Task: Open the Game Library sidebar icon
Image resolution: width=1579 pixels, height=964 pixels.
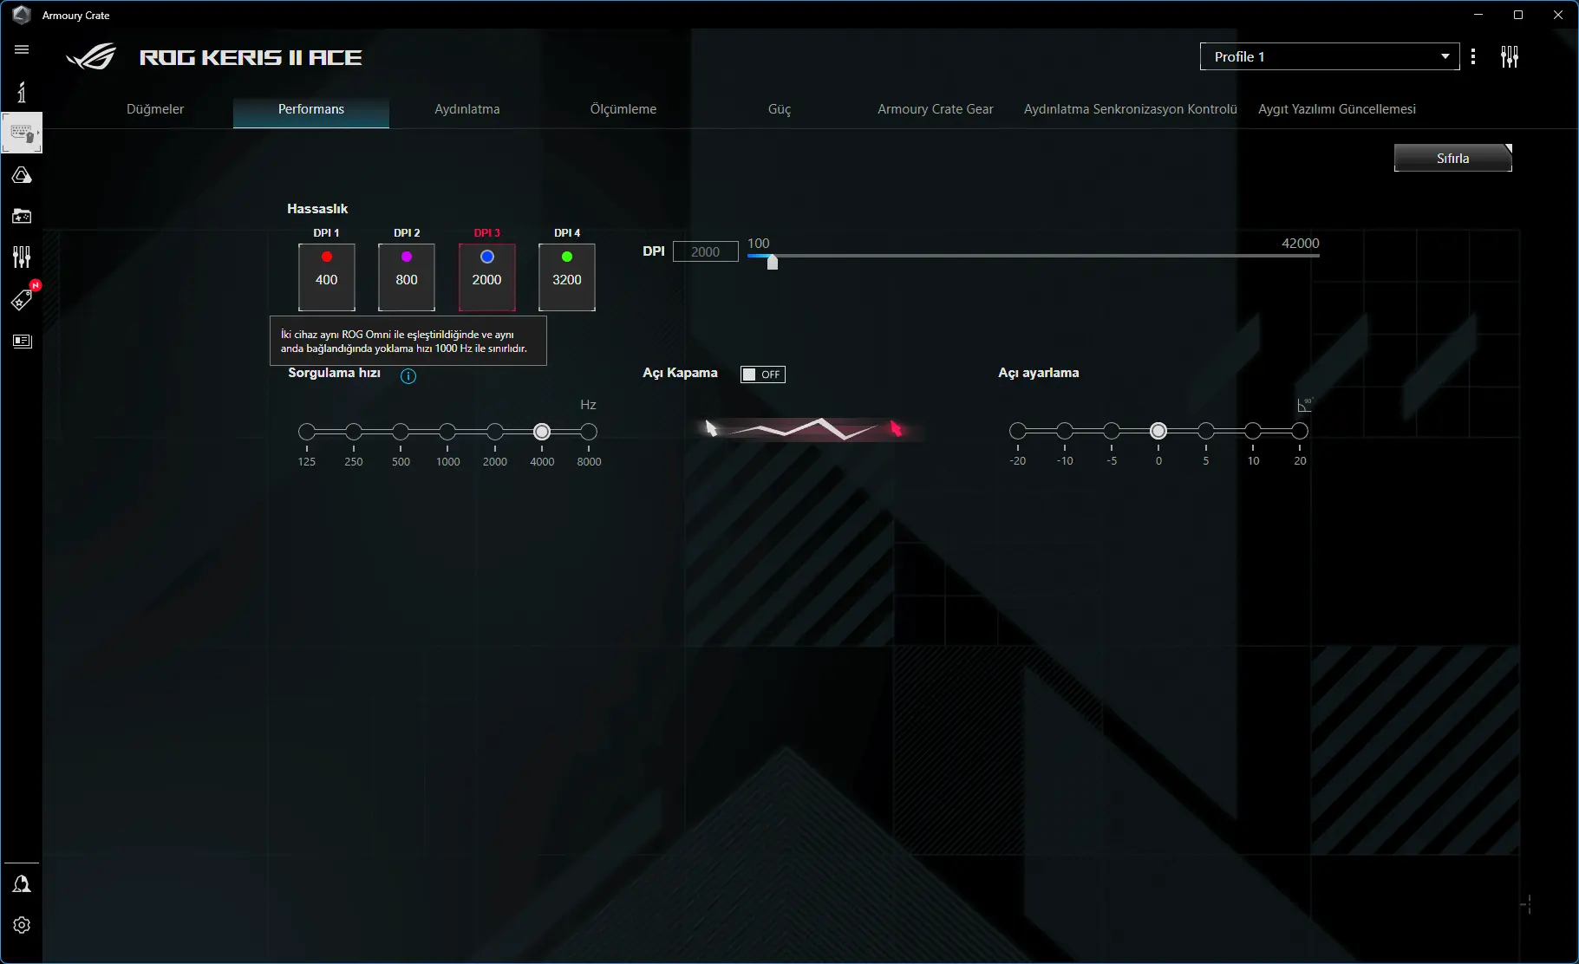Action: pyautogui.click(x=22, y=216)
